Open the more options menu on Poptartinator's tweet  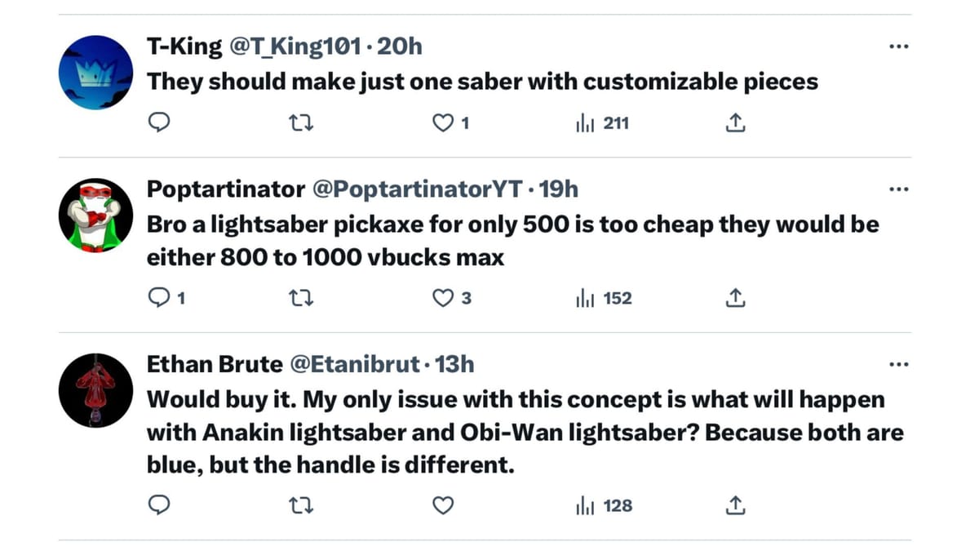pyautogui.click(x=898, y=189)
